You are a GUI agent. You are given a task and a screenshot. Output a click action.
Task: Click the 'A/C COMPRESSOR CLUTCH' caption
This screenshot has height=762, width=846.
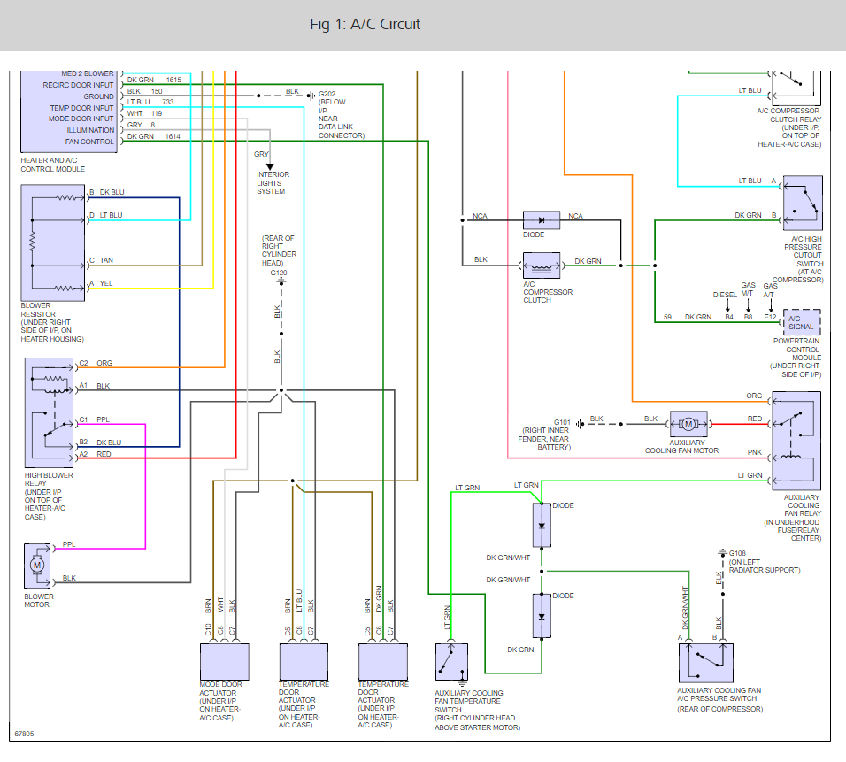(548, 292)
